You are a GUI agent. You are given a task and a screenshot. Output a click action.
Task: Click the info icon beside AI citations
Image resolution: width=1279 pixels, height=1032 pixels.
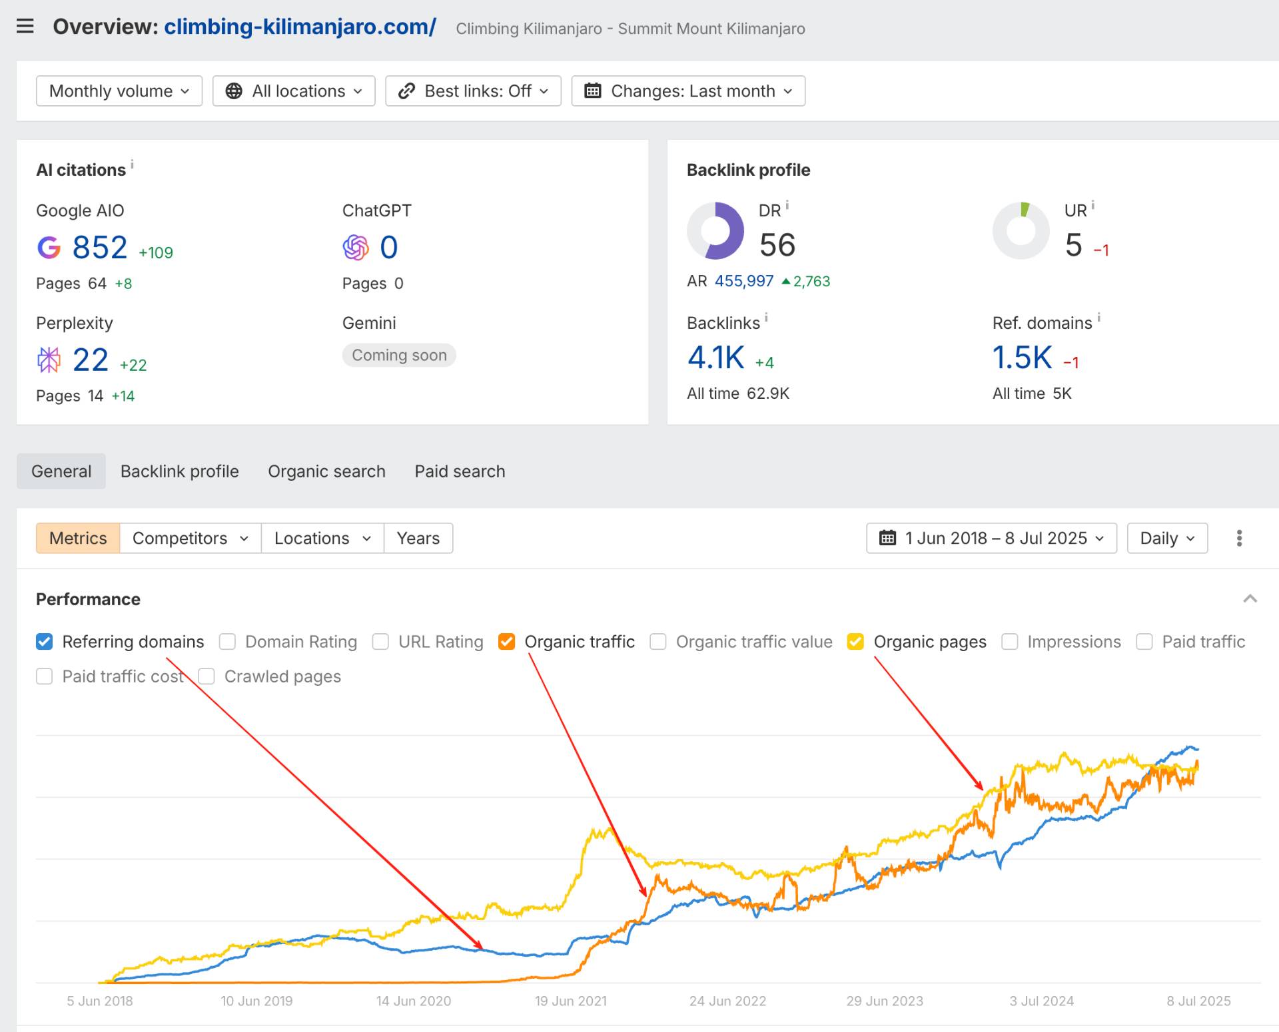tap(132, 164)
